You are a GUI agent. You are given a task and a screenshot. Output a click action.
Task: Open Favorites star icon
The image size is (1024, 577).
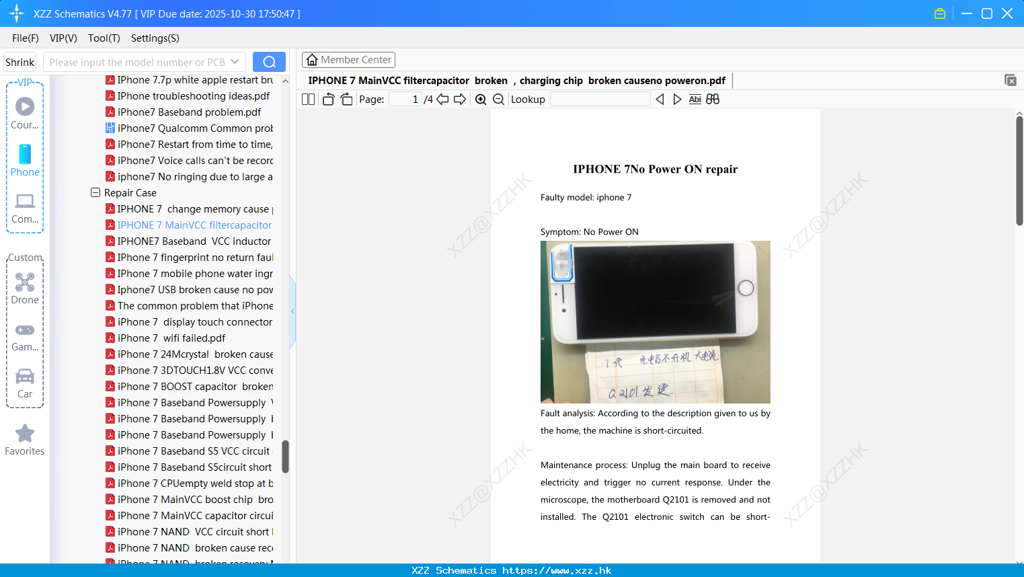(x=25, y=440)
